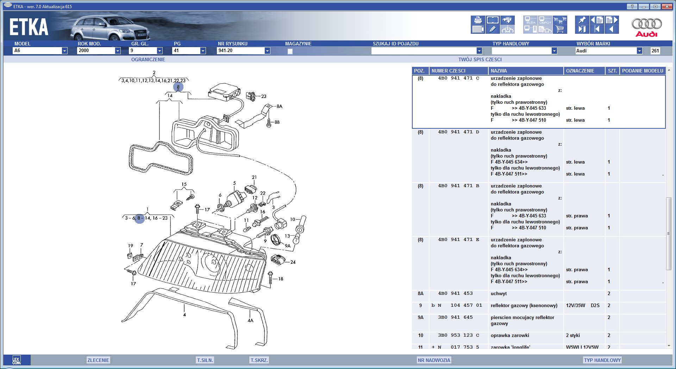Expand the NR RYSUNKU dropdown showing 941-20
Image resolution: width=676 pixels, height=369 pixels.
click(267, 51)
